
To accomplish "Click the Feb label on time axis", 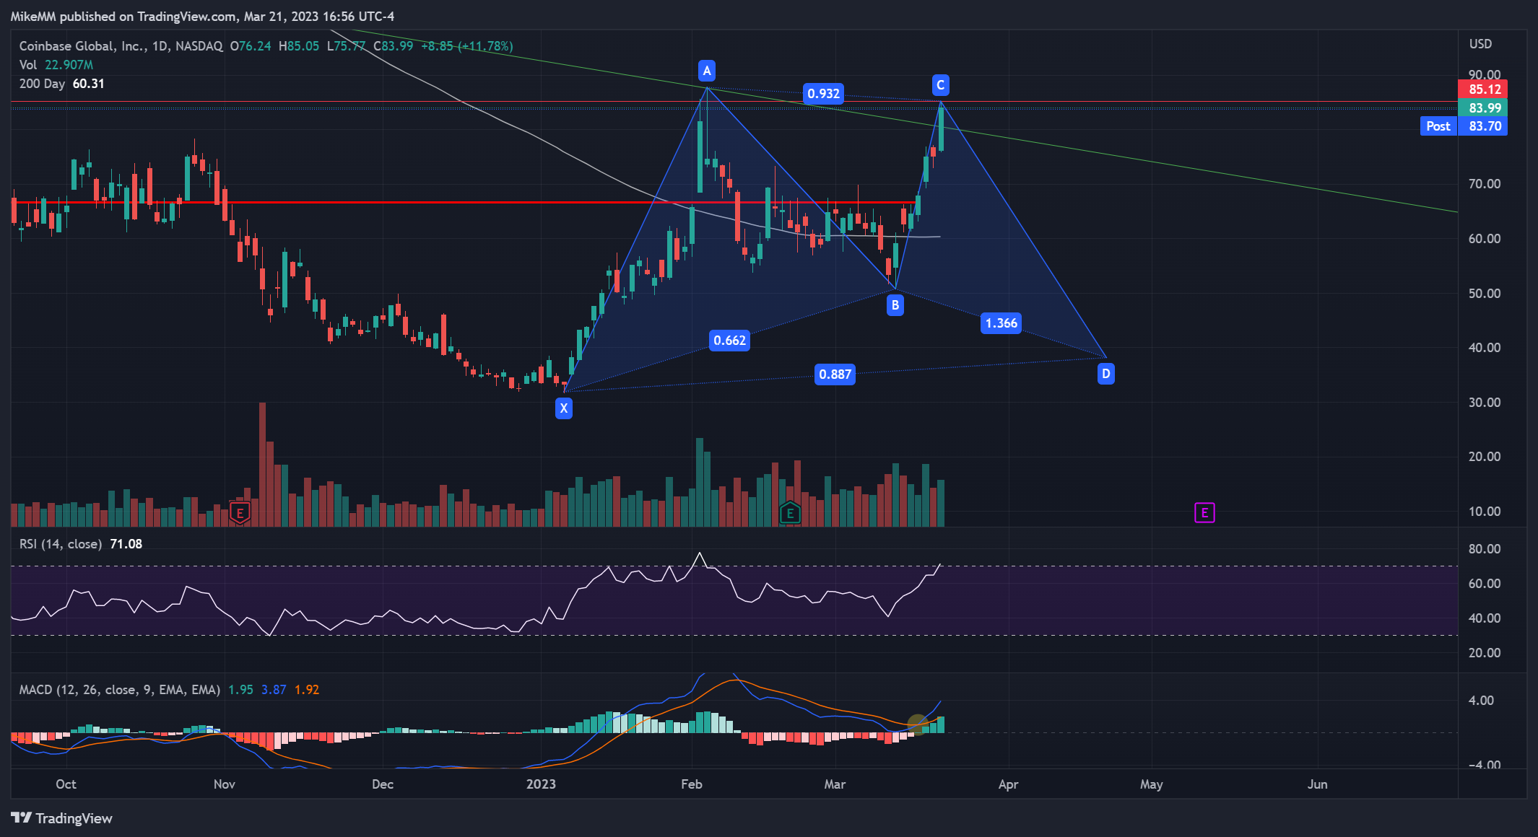I will pyautogui.click(x=691, y=784).
